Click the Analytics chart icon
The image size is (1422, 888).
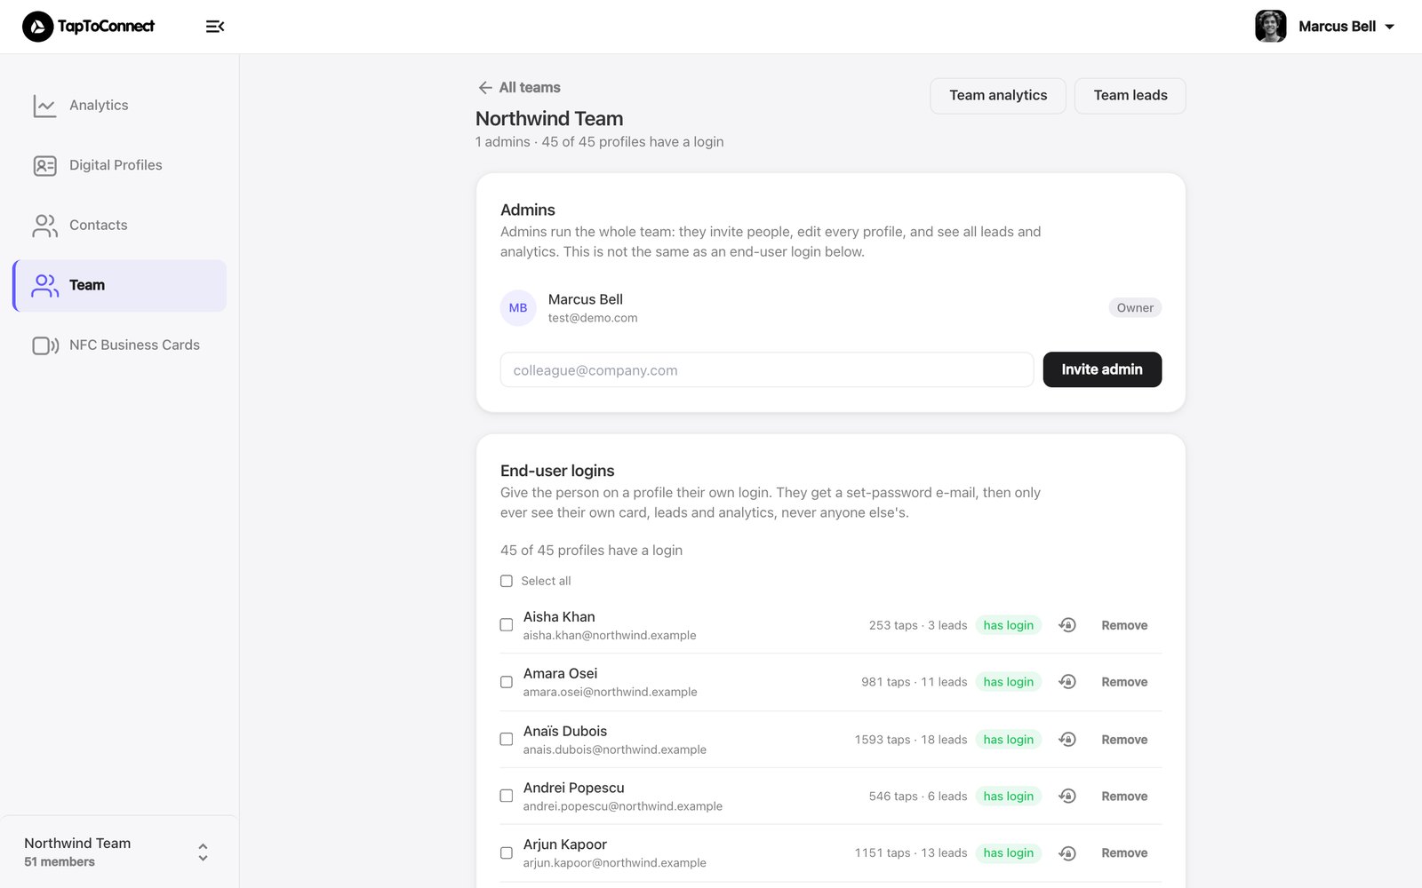tap(44, 106)
